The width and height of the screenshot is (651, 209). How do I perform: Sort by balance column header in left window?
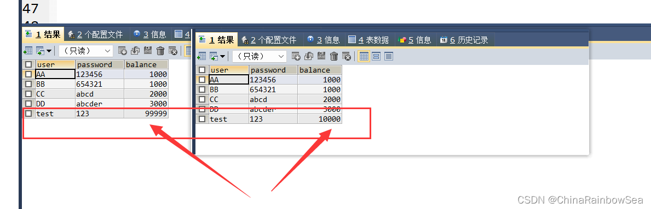146,64
